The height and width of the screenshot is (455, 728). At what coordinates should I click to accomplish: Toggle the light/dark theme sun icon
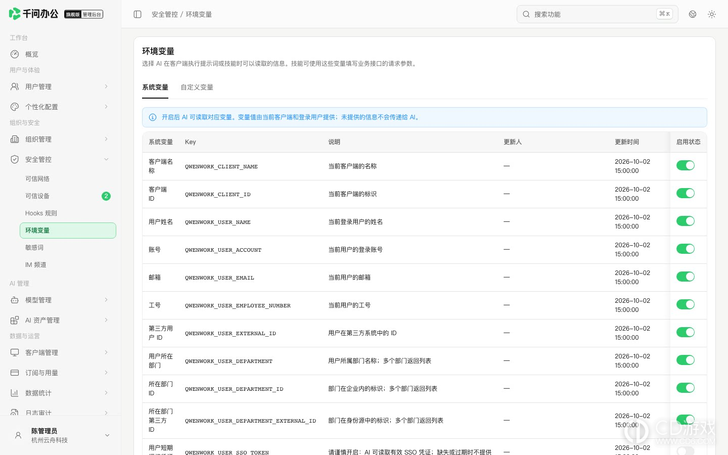pyautogui.click(x=712, y=14)
